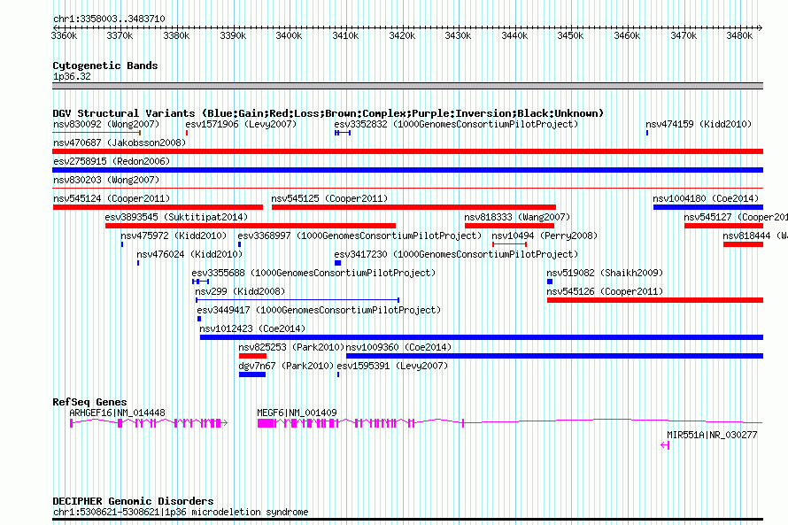Screen dimensions: 788x525
Task: Click the nsv1009360 (Coe2014) blue bar
Action: pos(555,356)
